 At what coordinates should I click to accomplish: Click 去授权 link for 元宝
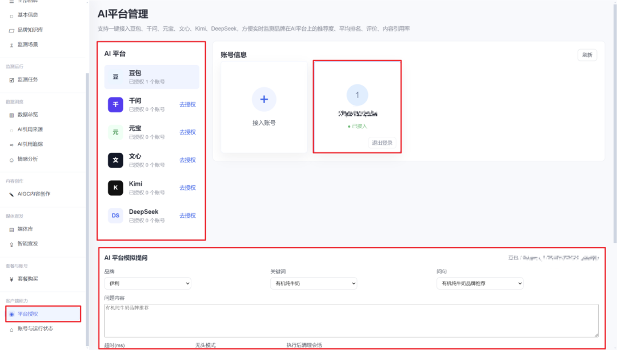pyautogui.click(x=187, y=132)
